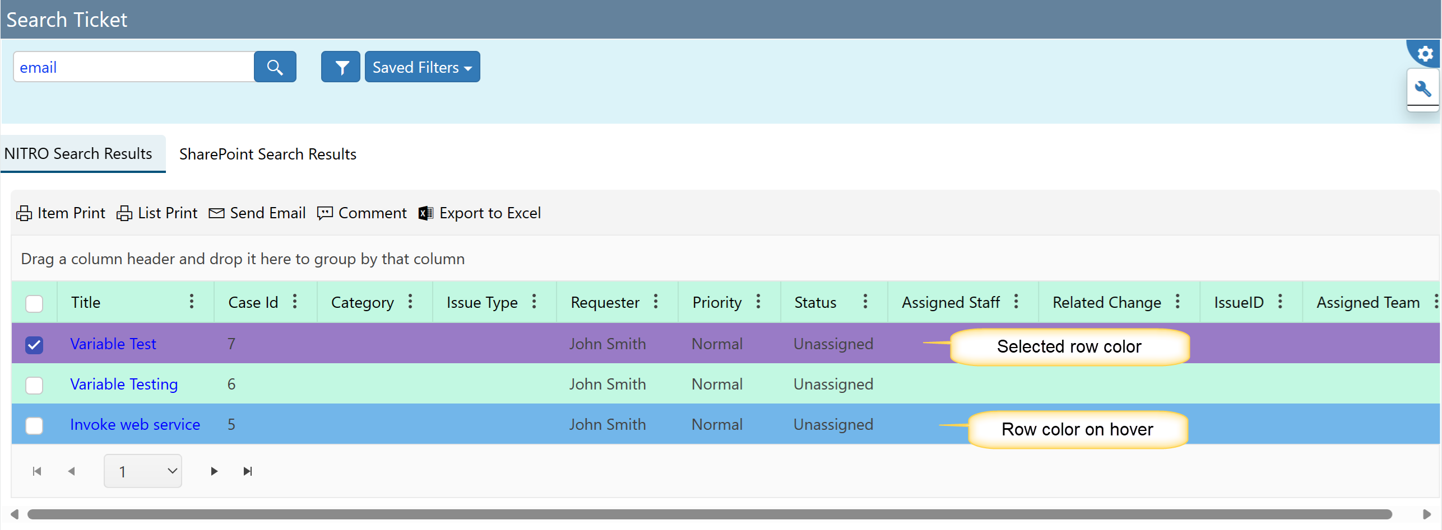Click the wrench tool icon
The image size is (1442, 530).
(1424, 89)
